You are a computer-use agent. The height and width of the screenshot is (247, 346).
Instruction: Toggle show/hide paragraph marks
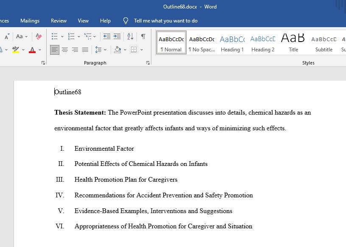tap(143, 36)
